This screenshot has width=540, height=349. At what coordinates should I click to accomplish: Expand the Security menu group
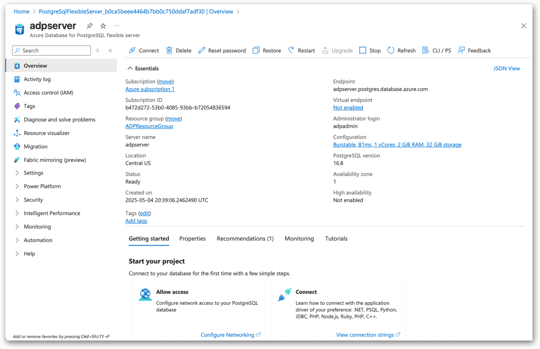(x=17, y=200)
